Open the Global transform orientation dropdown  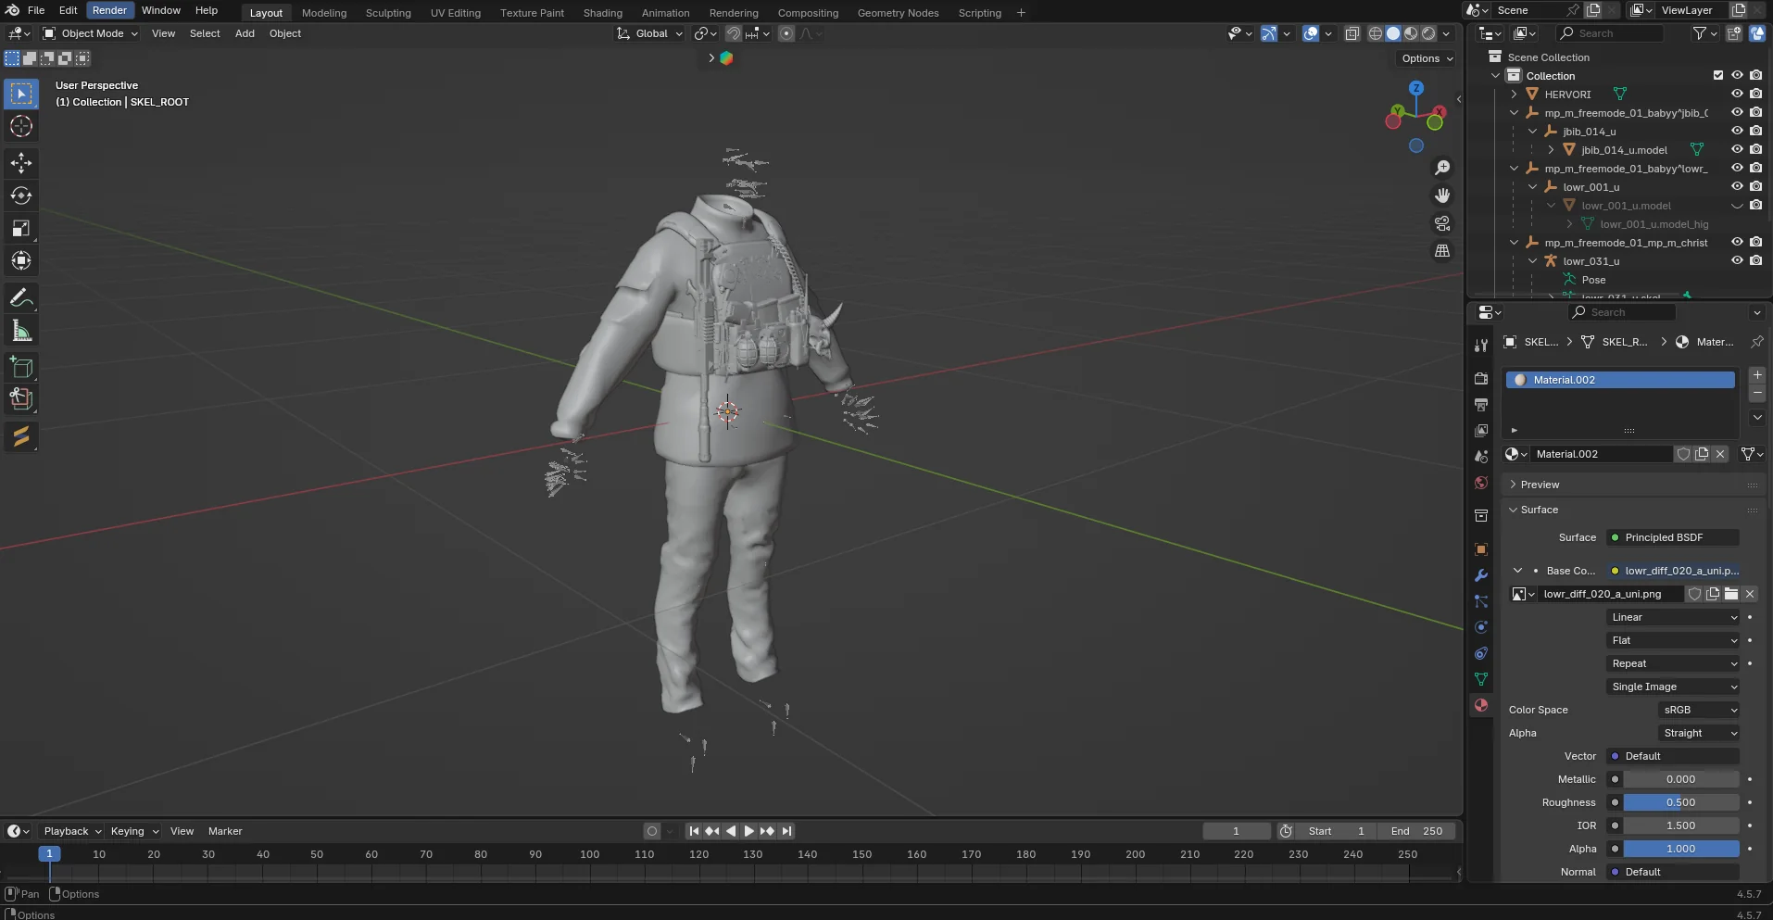tap(649, 33)
